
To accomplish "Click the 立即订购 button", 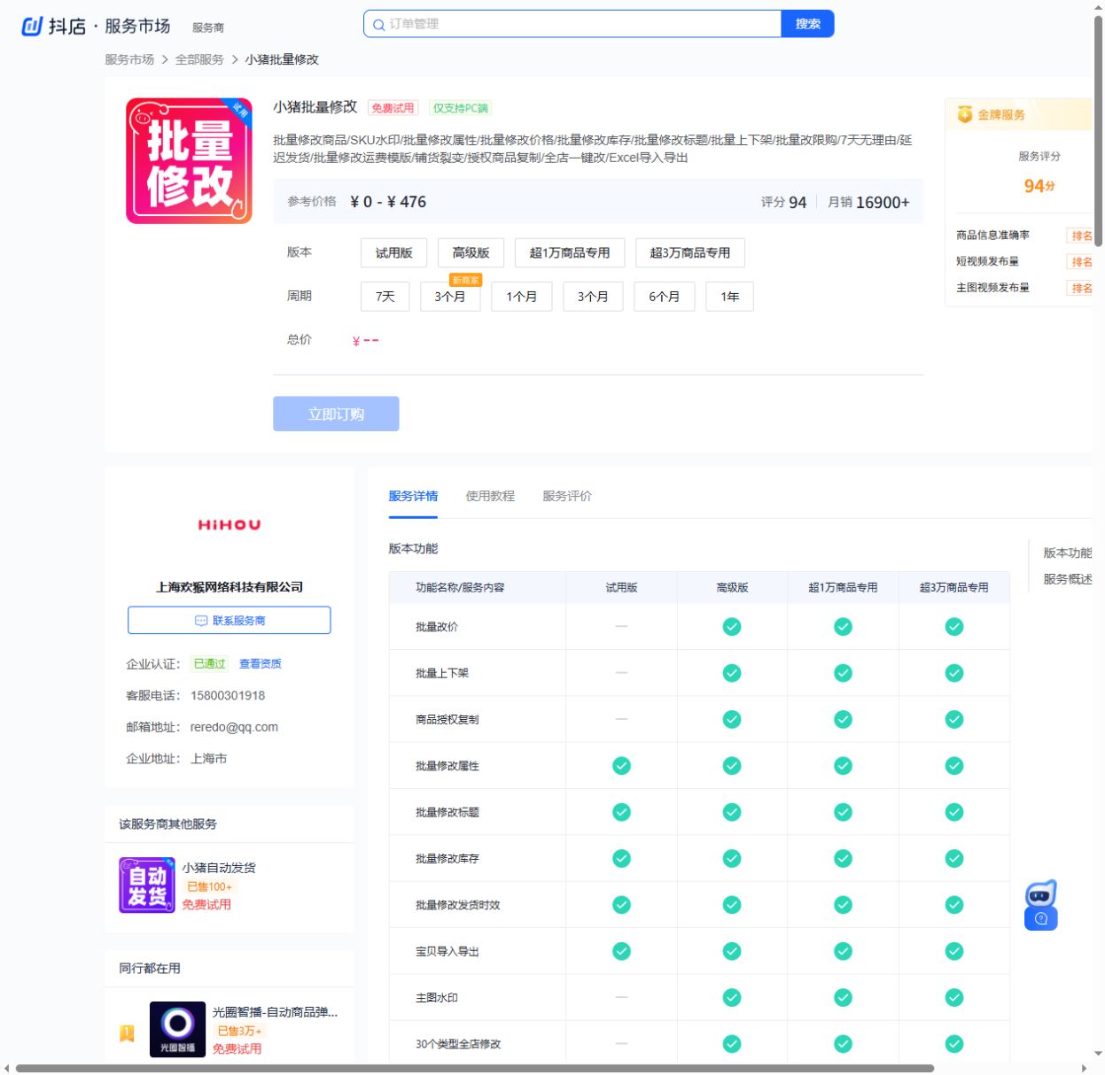I will [336, 414].
